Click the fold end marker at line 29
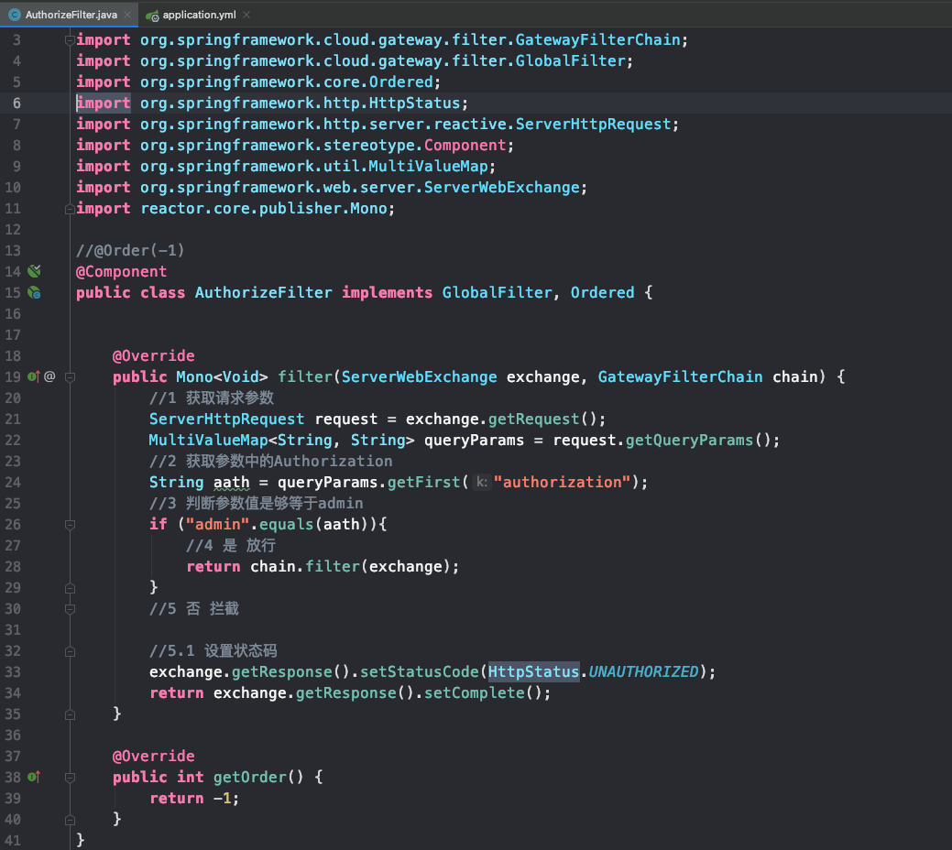 click(x=70, y=588)
